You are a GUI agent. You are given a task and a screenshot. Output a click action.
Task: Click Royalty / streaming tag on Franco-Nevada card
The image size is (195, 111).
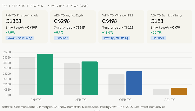point(19,38)
